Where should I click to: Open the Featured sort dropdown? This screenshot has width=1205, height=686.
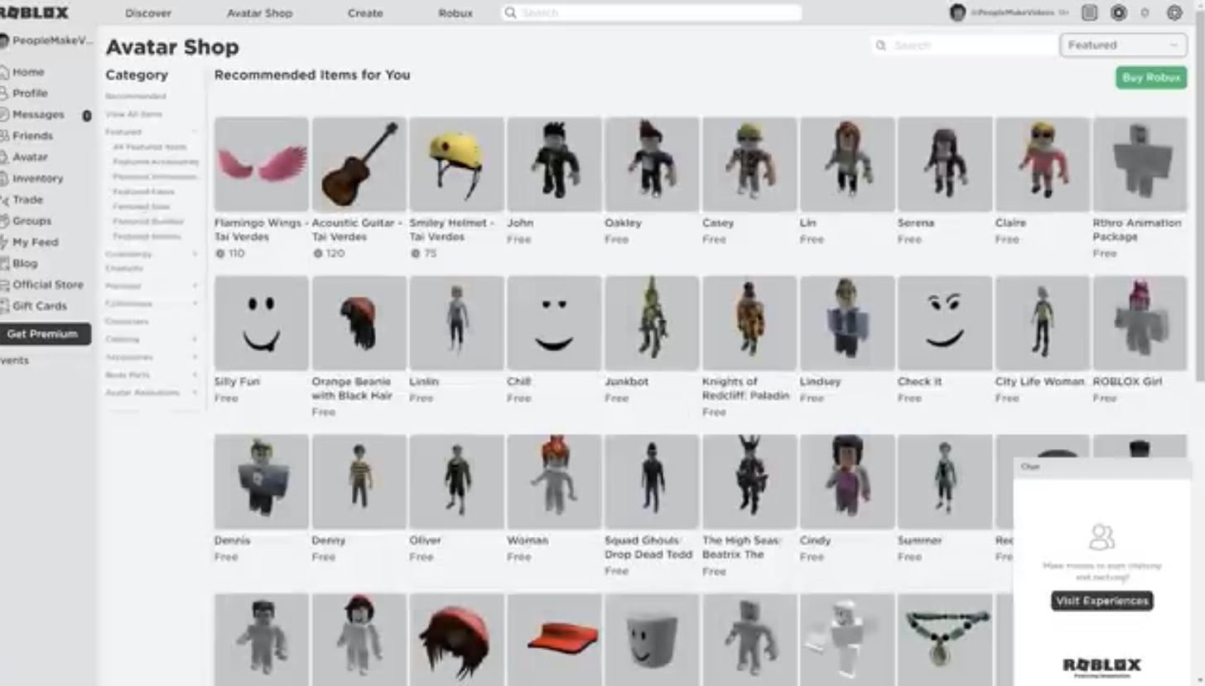(x=1123, y=45)
